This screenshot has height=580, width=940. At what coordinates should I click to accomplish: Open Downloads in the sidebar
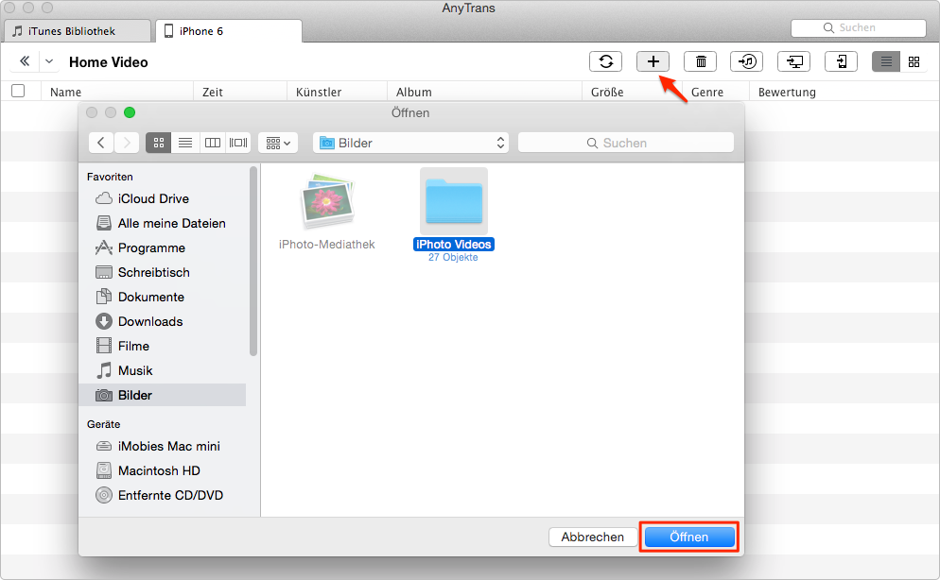tap(163, 321)
